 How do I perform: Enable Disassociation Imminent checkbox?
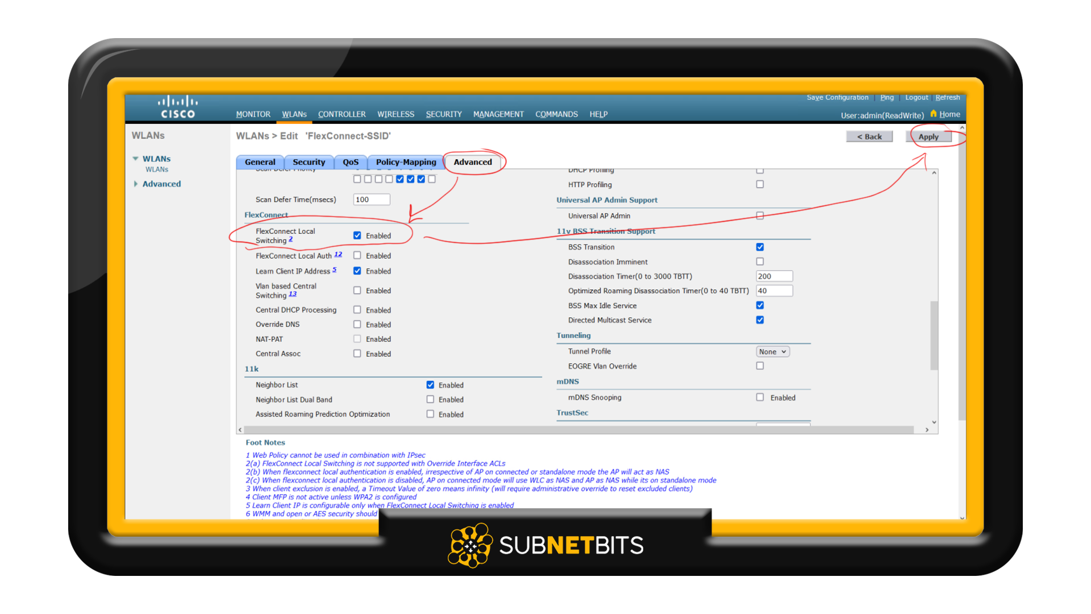(760, 262)
